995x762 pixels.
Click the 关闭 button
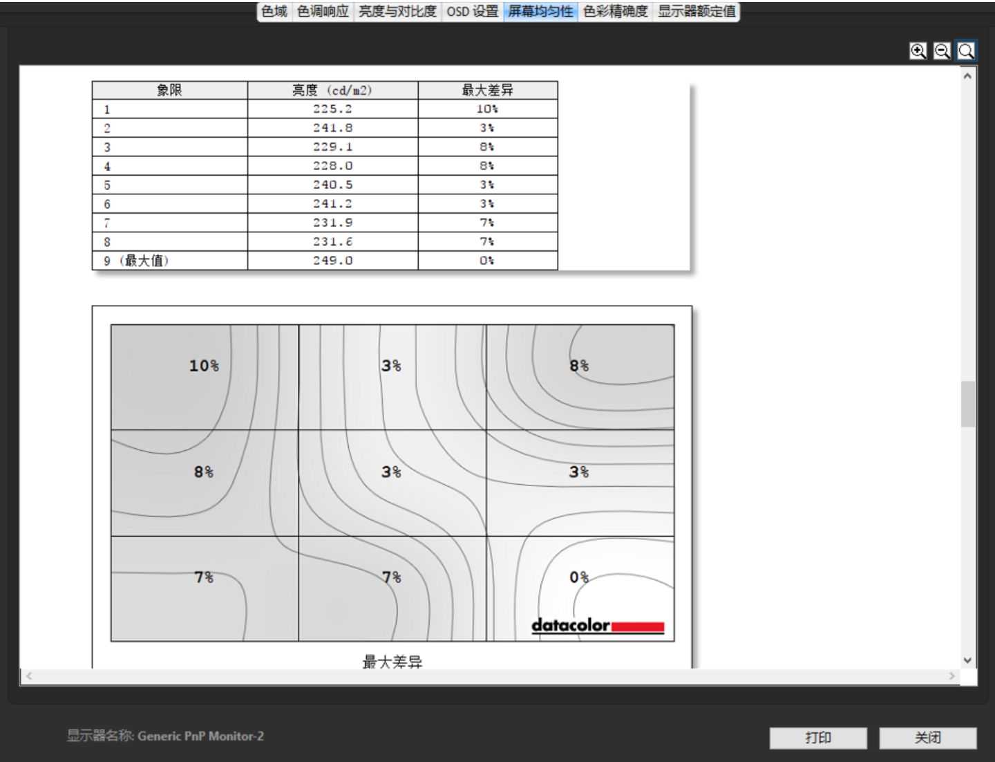point(927,738)
